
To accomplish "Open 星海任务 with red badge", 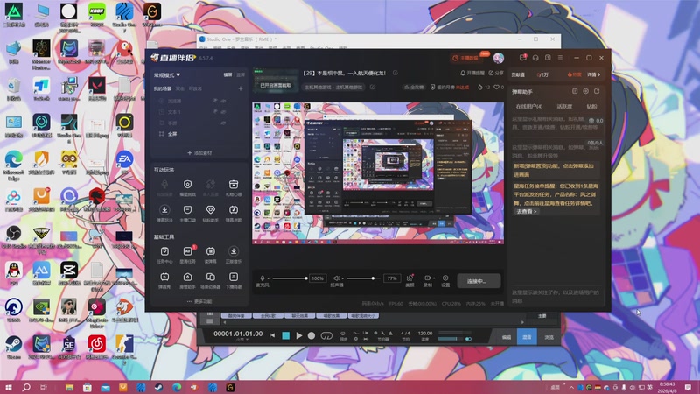I will tap(187, 255).
